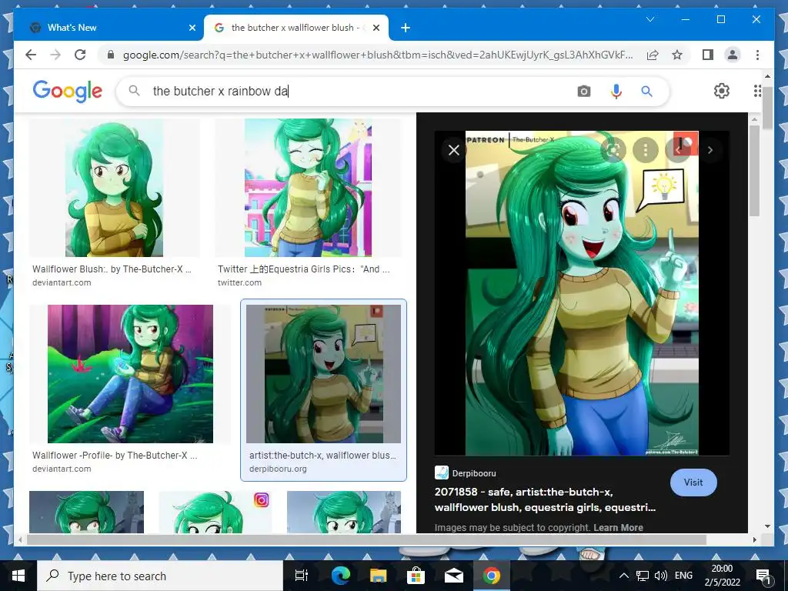
Task: Open the volume control
Action: 661,576
